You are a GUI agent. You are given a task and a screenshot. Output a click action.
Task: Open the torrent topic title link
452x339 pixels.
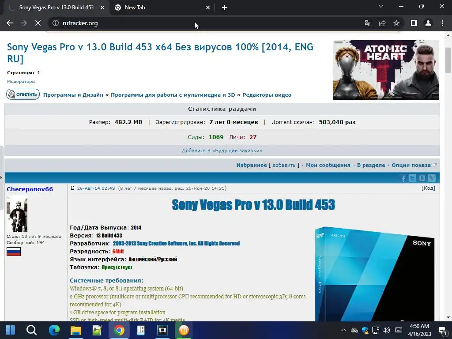click(x=160, y=53)
